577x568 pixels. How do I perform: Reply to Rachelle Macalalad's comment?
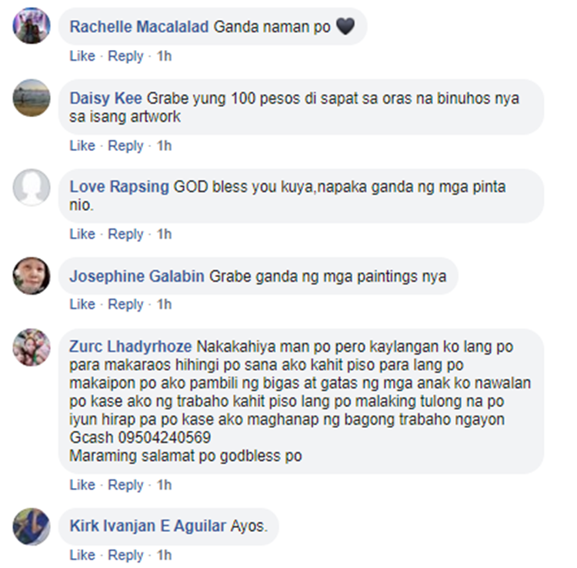click(125, 56)
